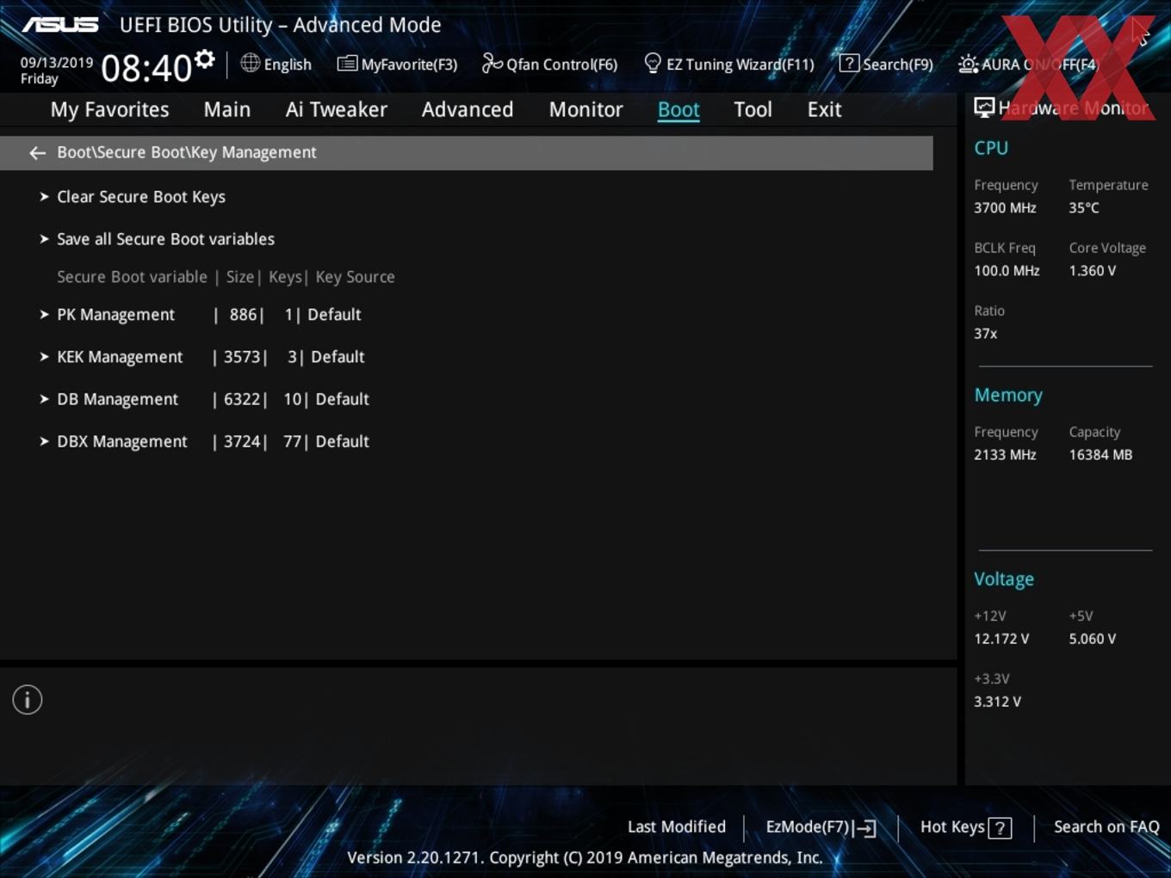Click the Hot Keys question mark box
The height and width of the screenshot is (878, 1171).
coord(1000,828)
